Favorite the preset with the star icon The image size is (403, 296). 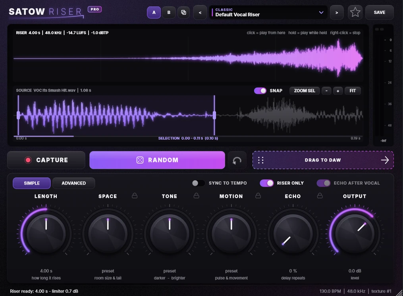[355, 12]
